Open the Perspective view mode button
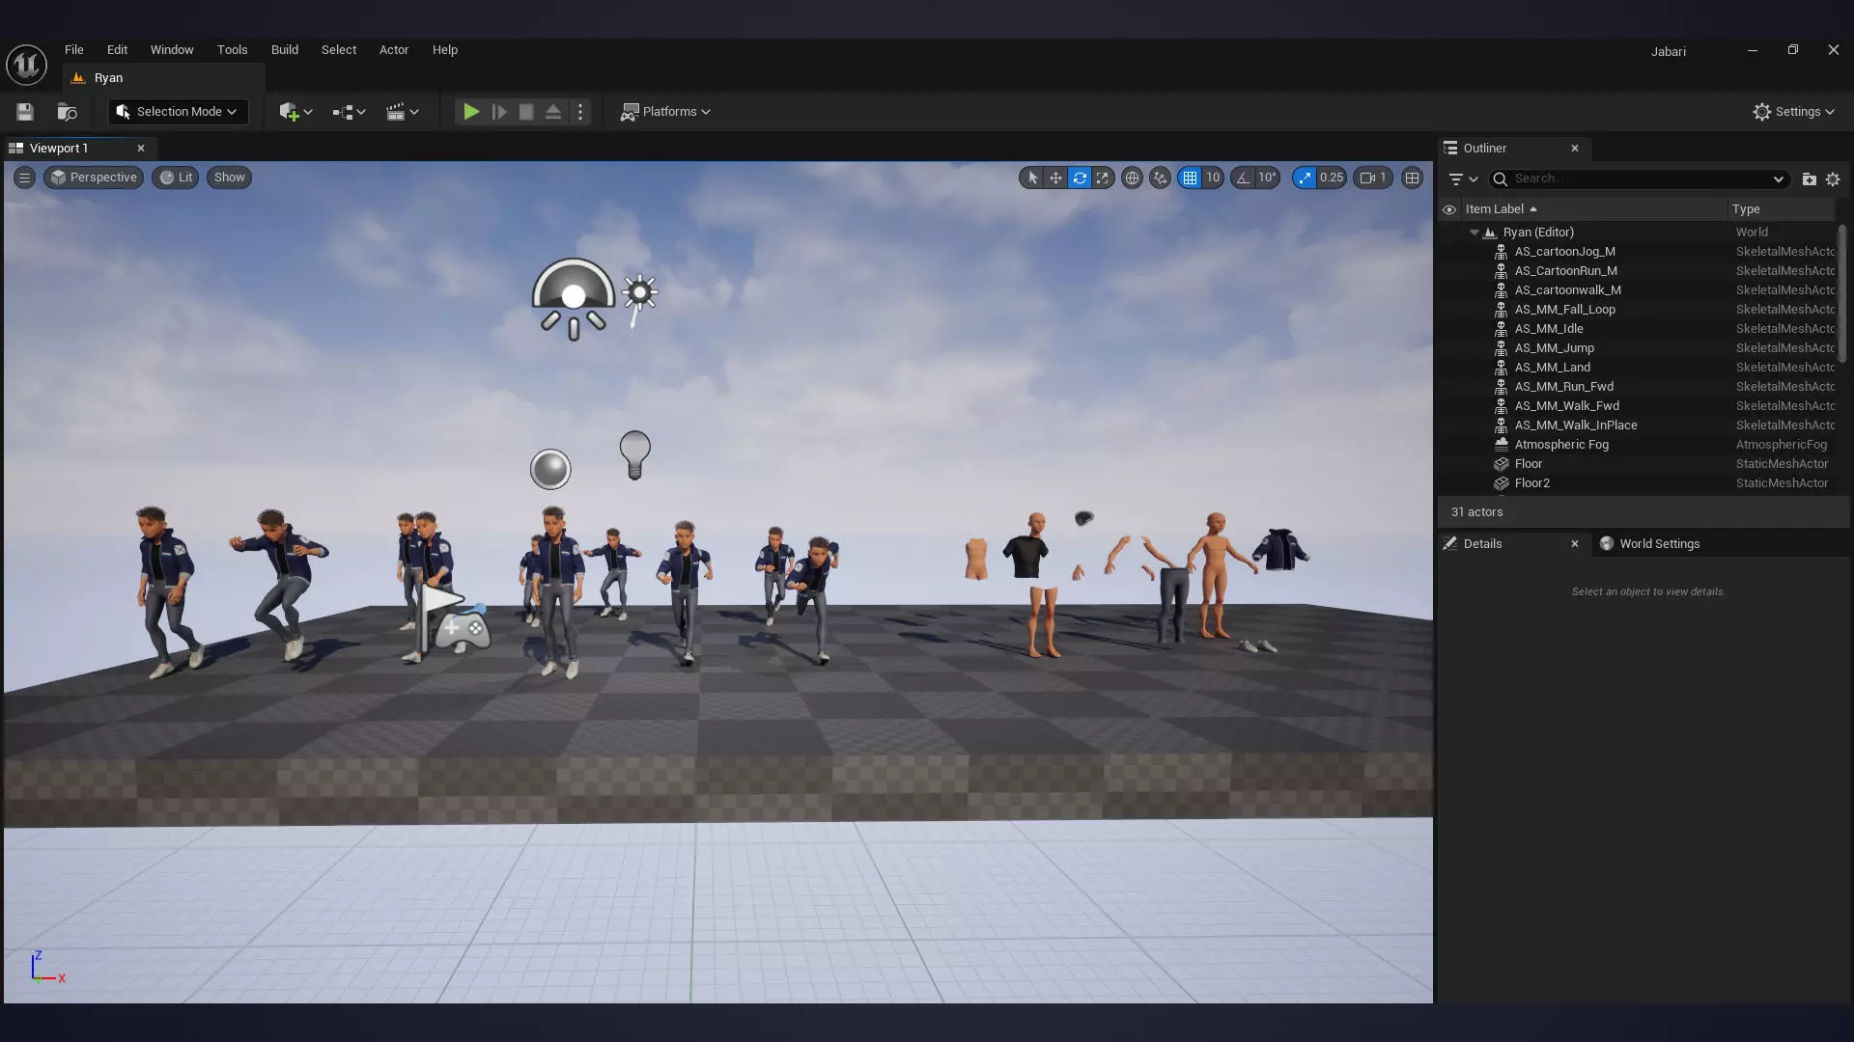Screen dimensions: 1854x1042 tap(94, 178)
